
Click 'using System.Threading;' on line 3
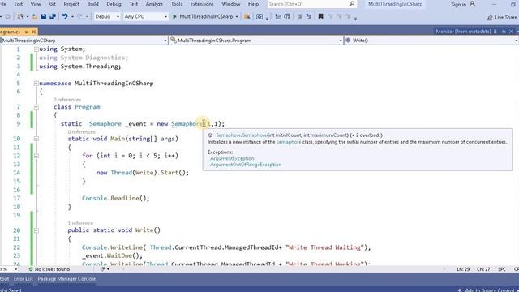(x=80, y=67)
